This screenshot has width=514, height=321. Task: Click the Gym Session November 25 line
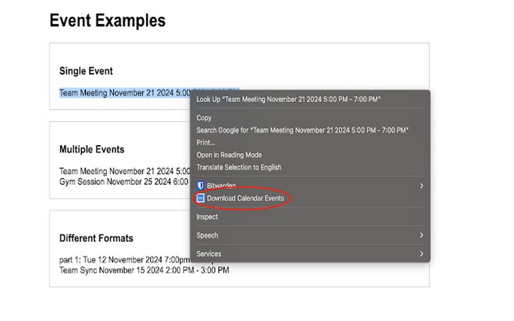point(123,181)
